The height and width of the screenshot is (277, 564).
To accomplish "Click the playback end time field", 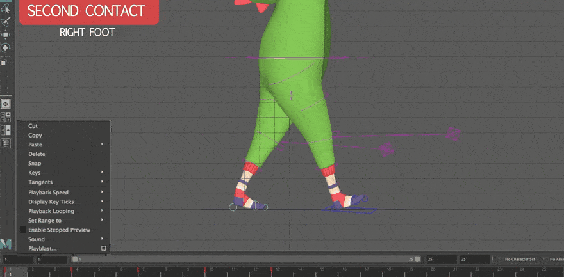I will pos(441,259).
